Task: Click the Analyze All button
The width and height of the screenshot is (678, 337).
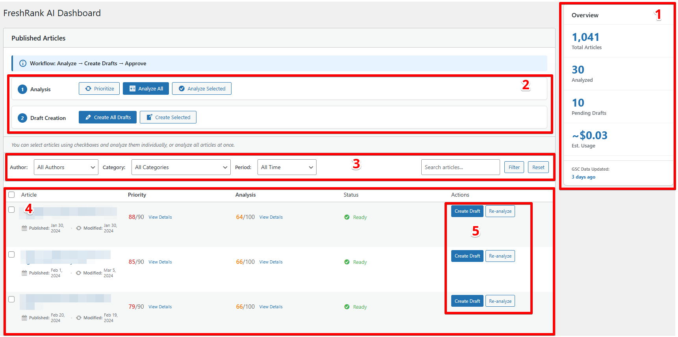Action: [146, 88]
